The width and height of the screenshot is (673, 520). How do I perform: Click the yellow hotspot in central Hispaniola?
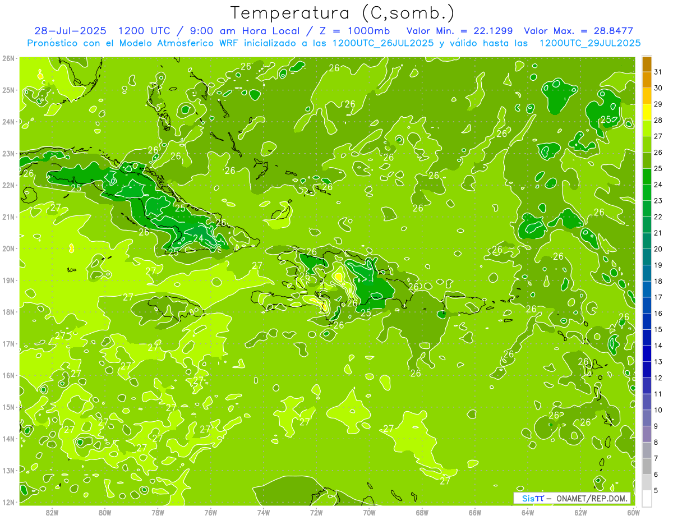338,277
